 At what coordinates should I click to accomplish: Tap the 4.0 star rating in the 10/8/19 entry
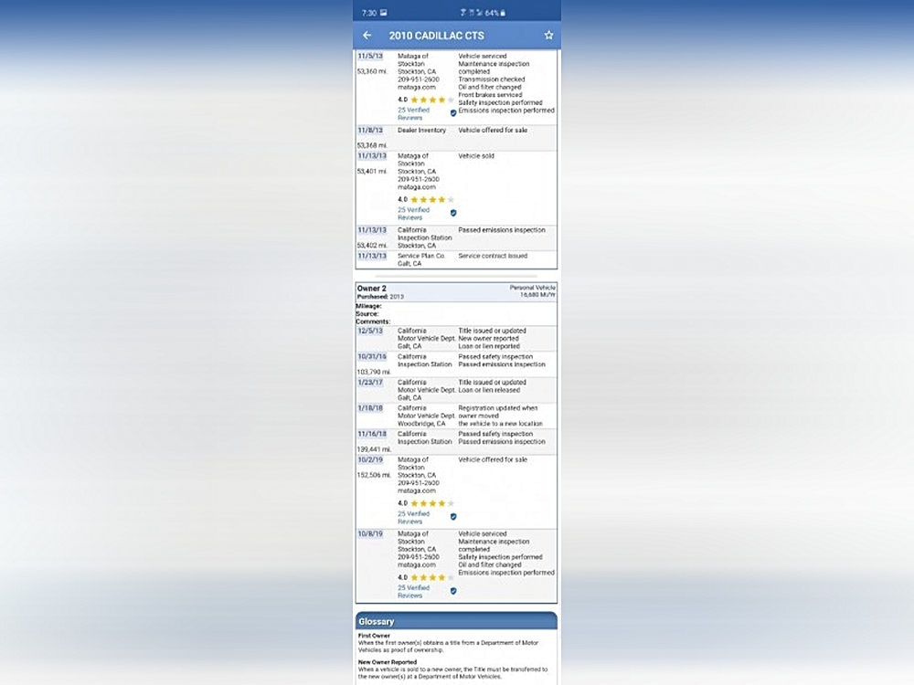(425, 577)
